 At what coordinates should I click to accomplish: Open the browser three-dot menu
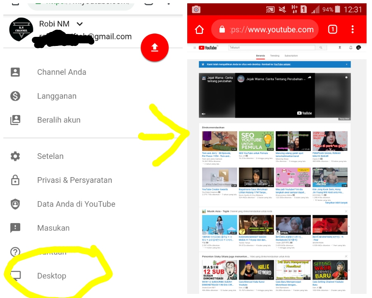353,29
